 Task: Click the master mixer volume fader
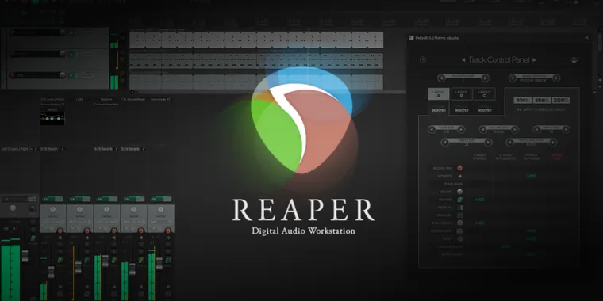(x=25, y=257)
